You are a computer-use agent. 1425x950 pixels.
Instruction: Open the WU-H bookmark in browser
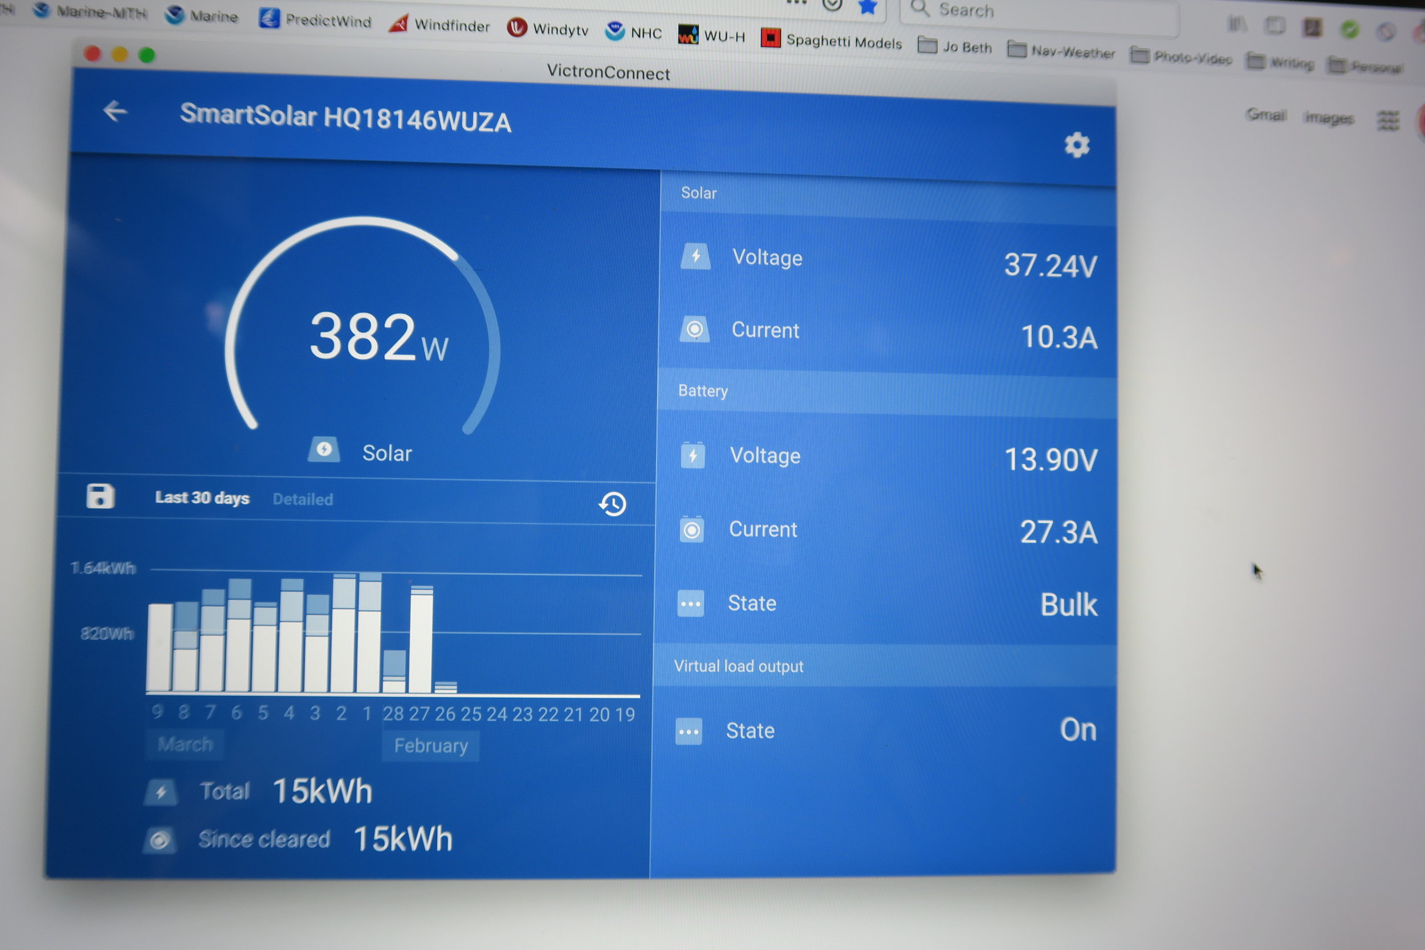[x=711, y=36]
